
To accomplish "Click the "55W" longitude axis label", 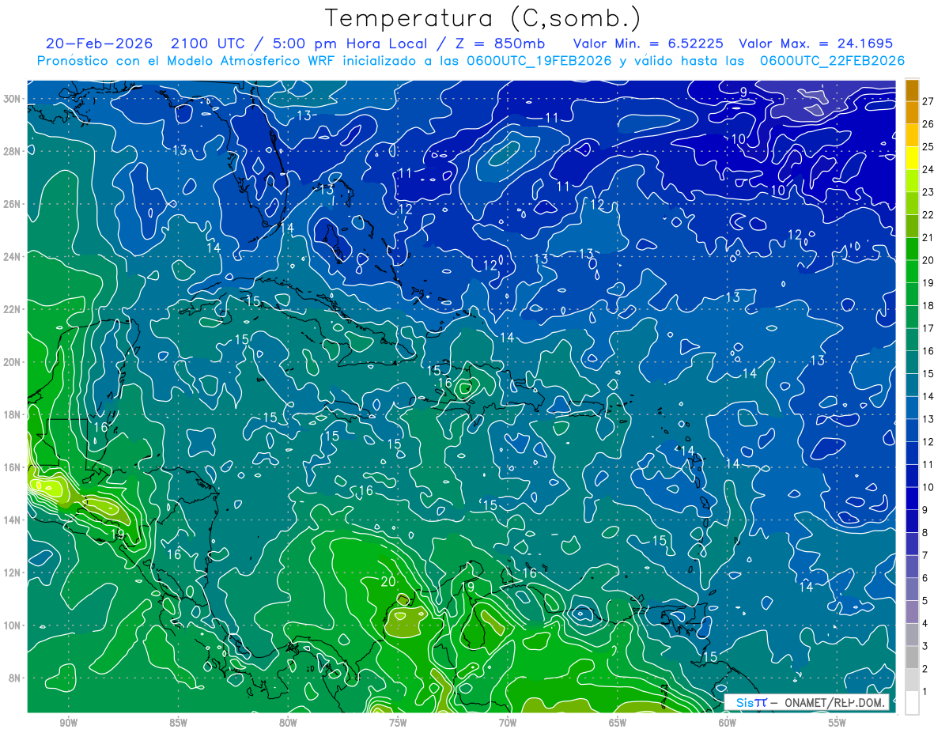I will (837, 724).
